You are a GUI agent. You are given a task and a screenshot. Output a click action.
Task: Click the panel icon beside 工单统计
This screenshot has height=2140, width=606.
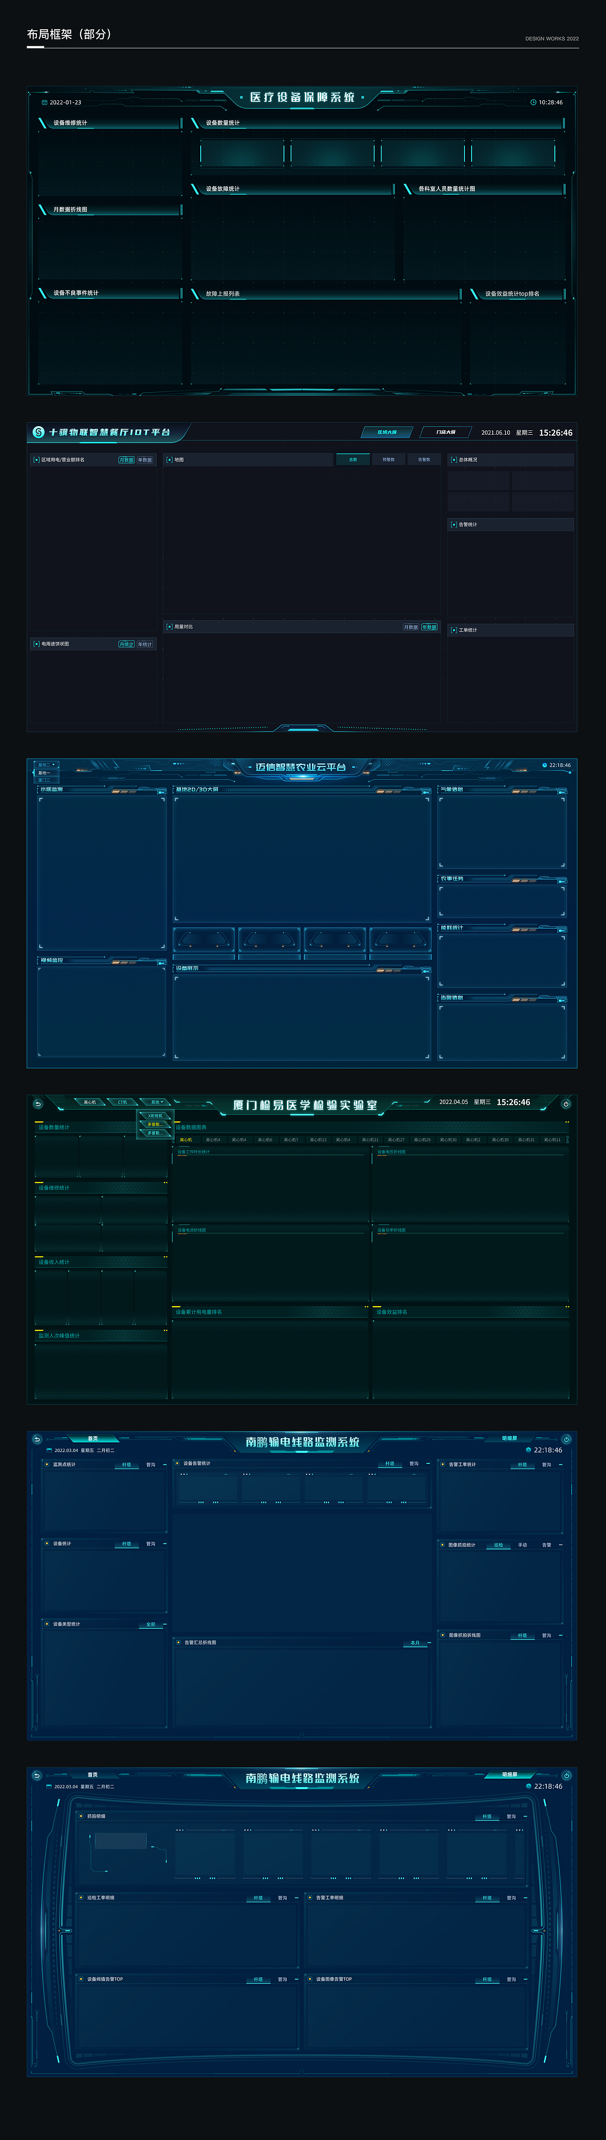coord(453,630)
